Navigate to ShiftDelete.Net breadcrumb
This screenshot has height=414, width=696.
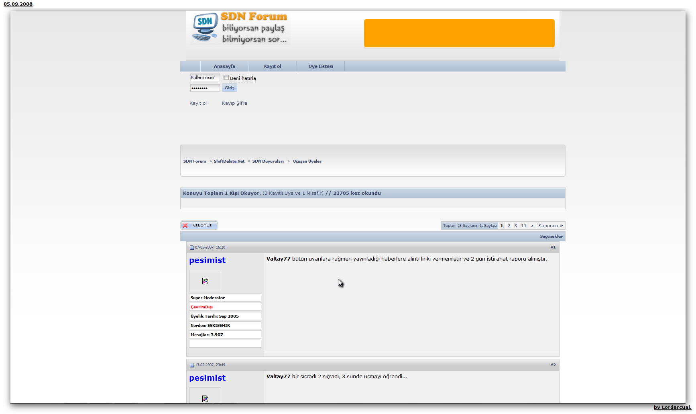coord(229,161)
